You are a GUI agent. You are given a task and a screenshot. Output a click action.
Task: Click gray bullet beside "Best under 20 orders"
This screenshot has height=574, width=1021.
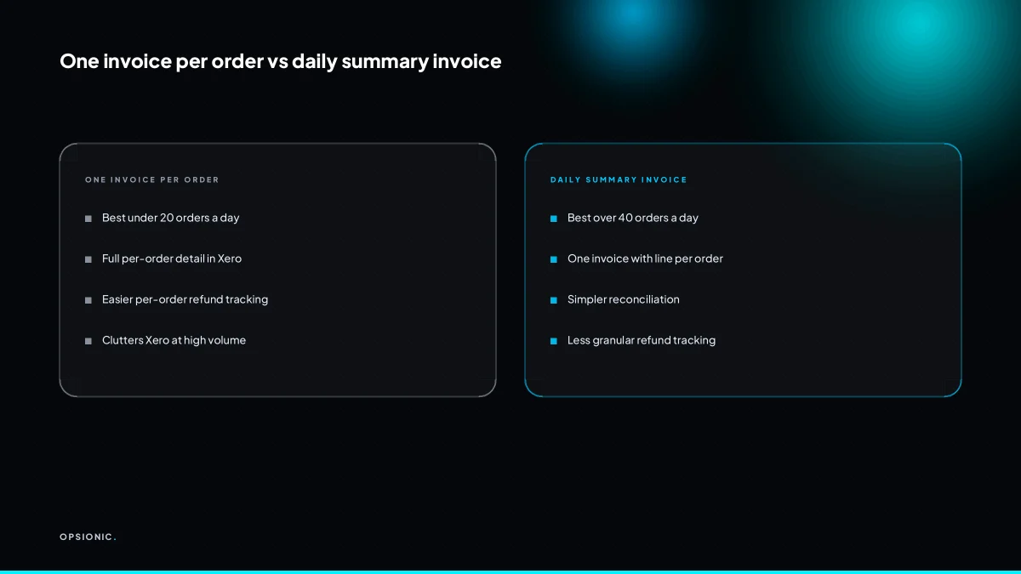coord(88,219)
